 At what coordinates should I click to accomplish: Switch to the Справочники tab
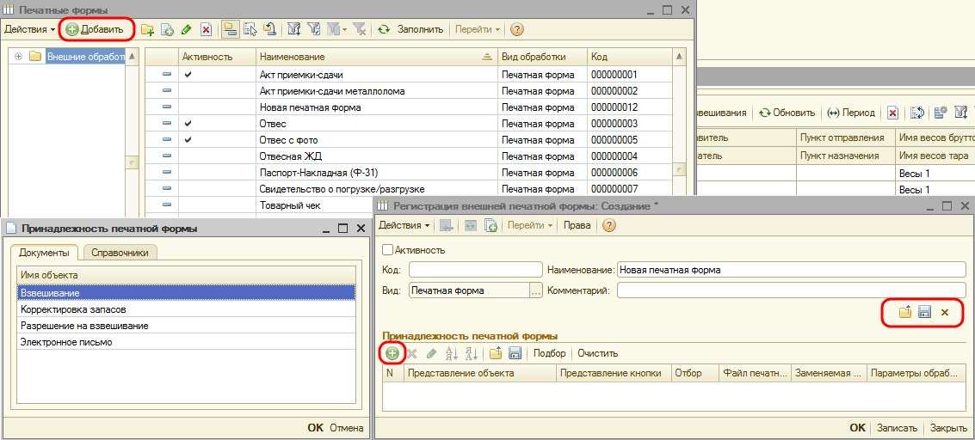pyautogui.click(x=120, y=253)
